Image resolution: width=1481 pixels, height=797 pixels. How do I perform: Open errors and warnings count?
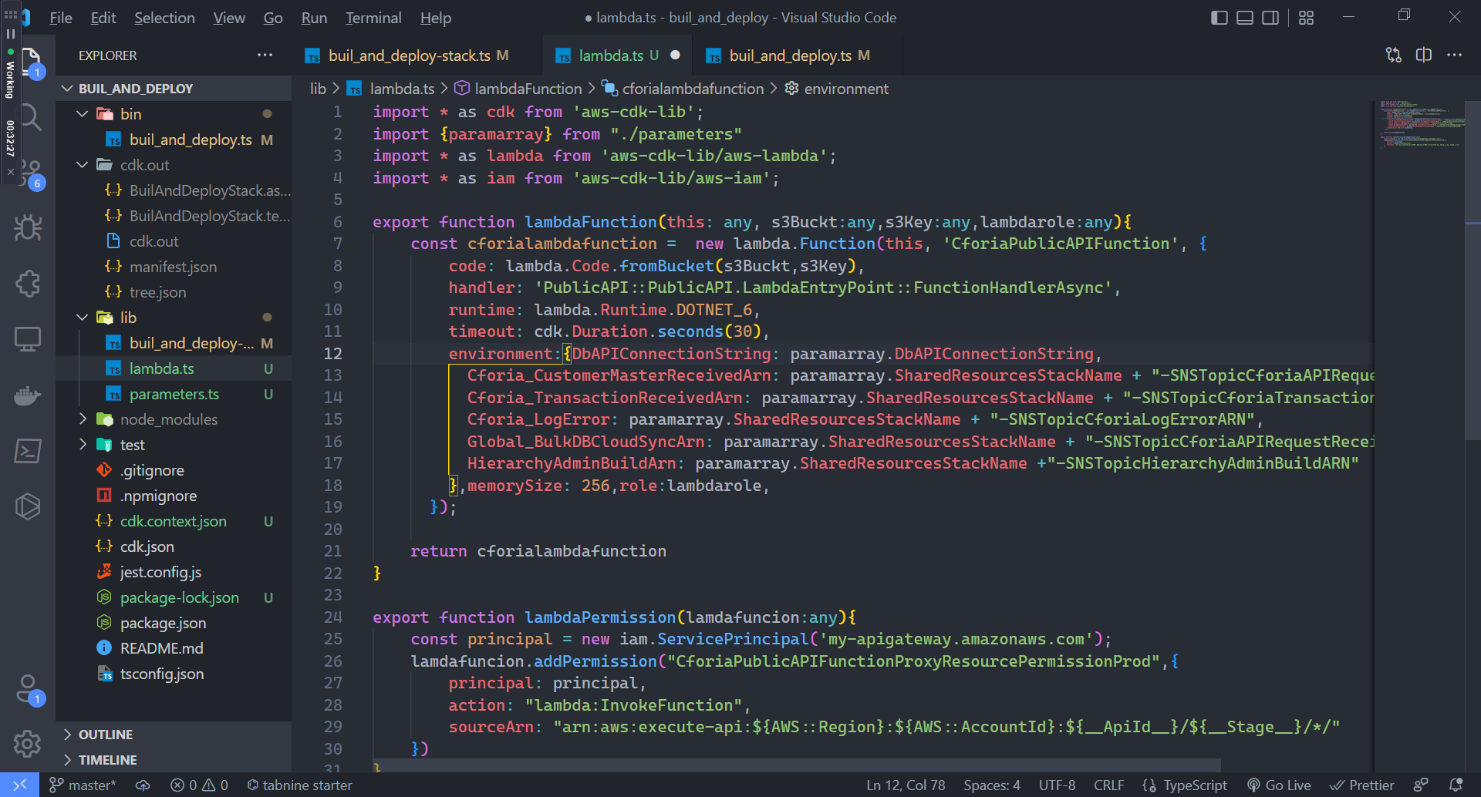click(199, 785)
